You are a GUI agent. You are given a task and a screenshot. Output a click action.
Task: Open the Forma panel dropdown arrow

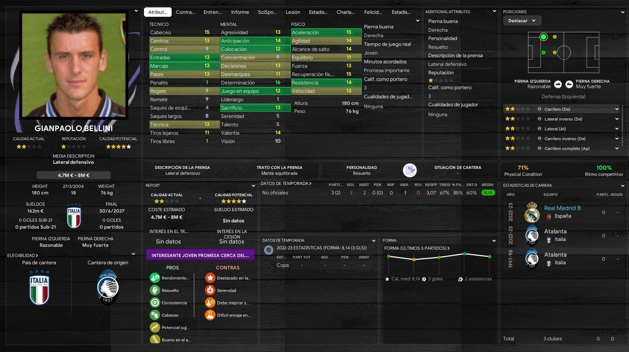(x=494, y=240)
